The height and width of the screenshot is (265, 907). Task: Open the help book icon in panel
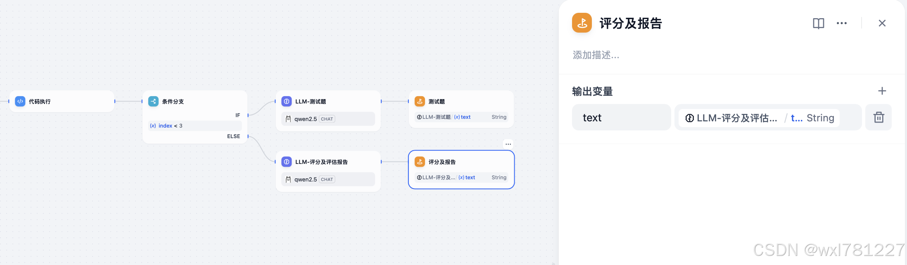[819, 23]
